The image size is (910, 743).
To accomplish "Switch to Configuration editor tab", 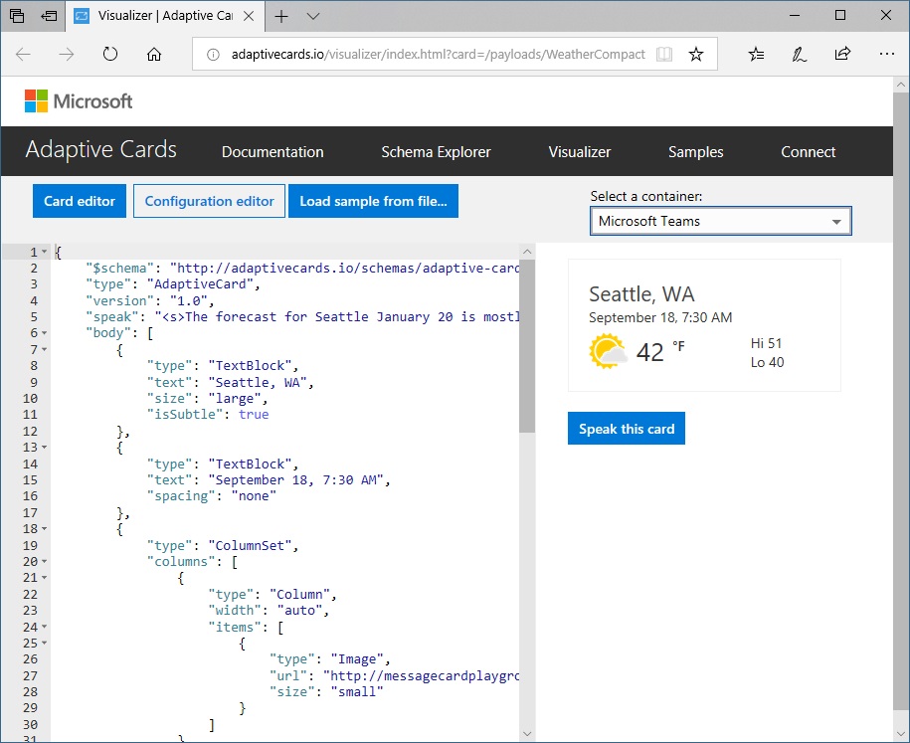I will click(209, 201).
